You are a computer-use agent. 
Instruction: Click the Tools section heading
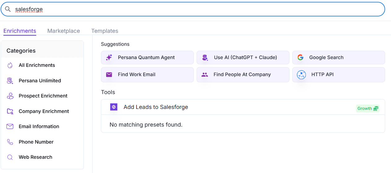click(x=108, y=92)
